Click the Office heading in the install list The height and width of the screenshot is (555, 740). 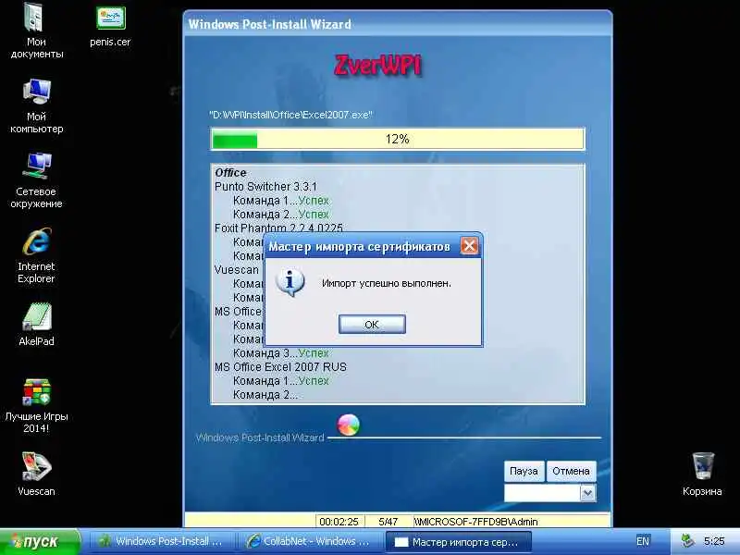point(230,173)
